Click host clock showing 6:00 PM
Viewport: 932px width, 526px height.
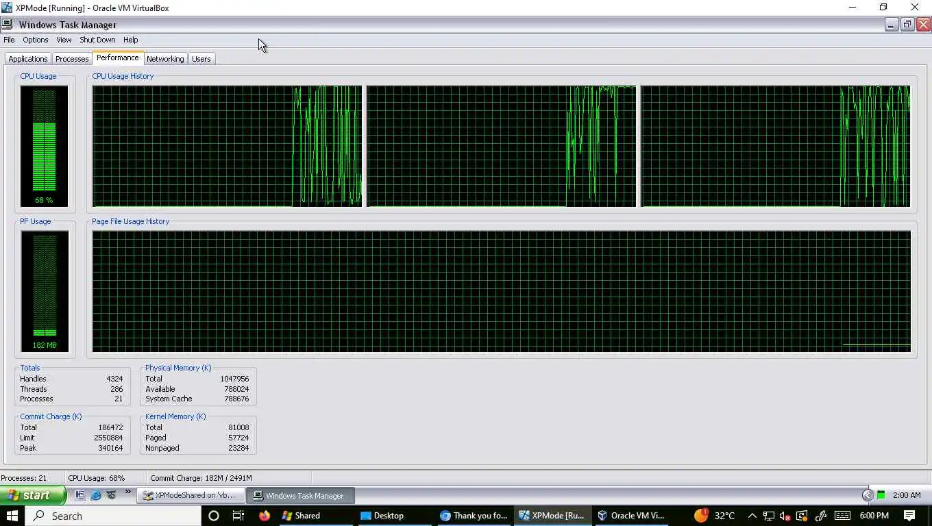tap(874, 516)
